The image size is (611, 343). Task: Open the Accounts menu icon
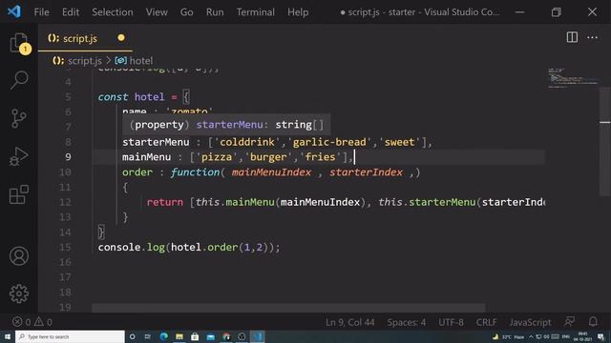click(19, 256)
